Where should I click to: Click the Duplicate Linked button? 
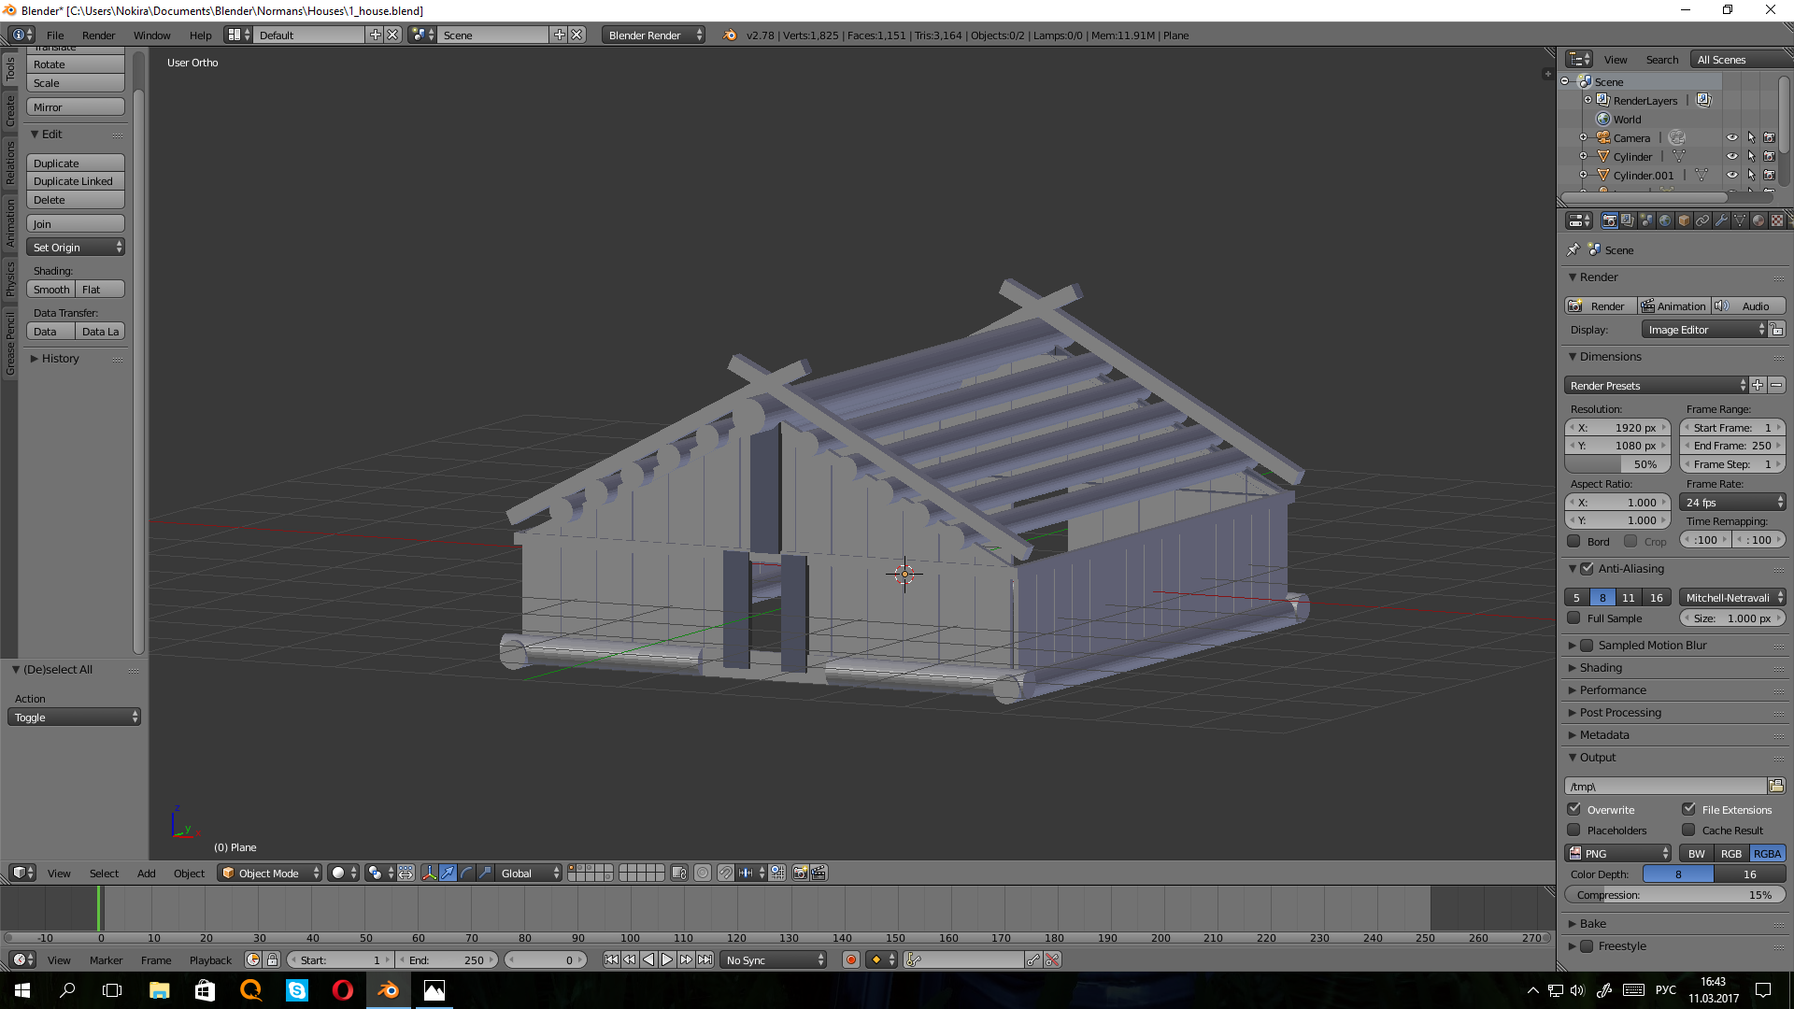(x=76, y=181)
